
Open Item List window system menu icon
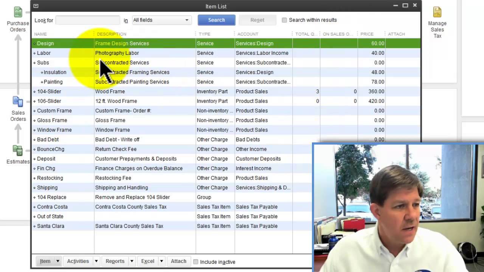36,6
